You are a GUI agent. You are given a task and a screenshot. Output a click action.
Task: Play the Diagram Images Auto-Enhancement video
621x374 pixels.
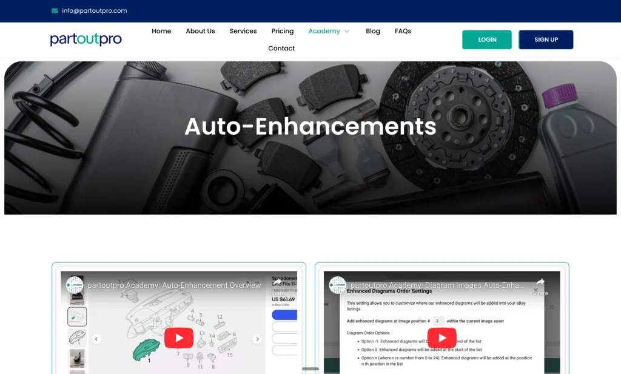coord(442,338)
